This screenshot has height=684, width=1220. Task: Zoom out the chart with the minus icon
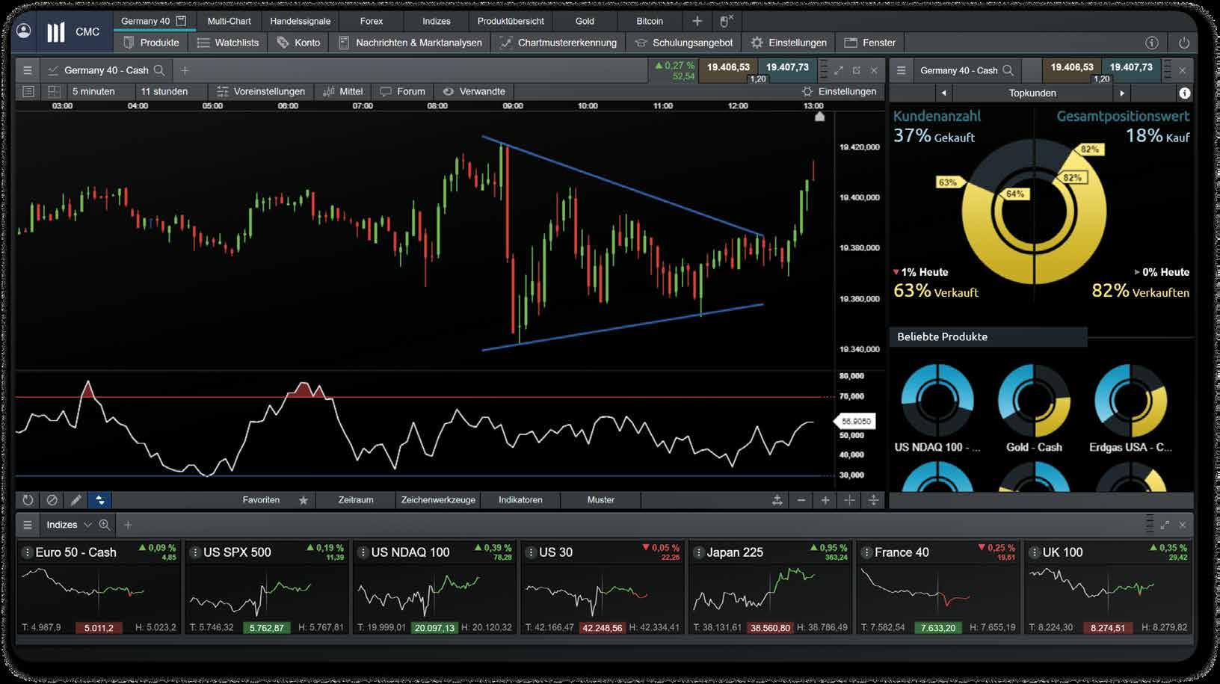[801, 500]
